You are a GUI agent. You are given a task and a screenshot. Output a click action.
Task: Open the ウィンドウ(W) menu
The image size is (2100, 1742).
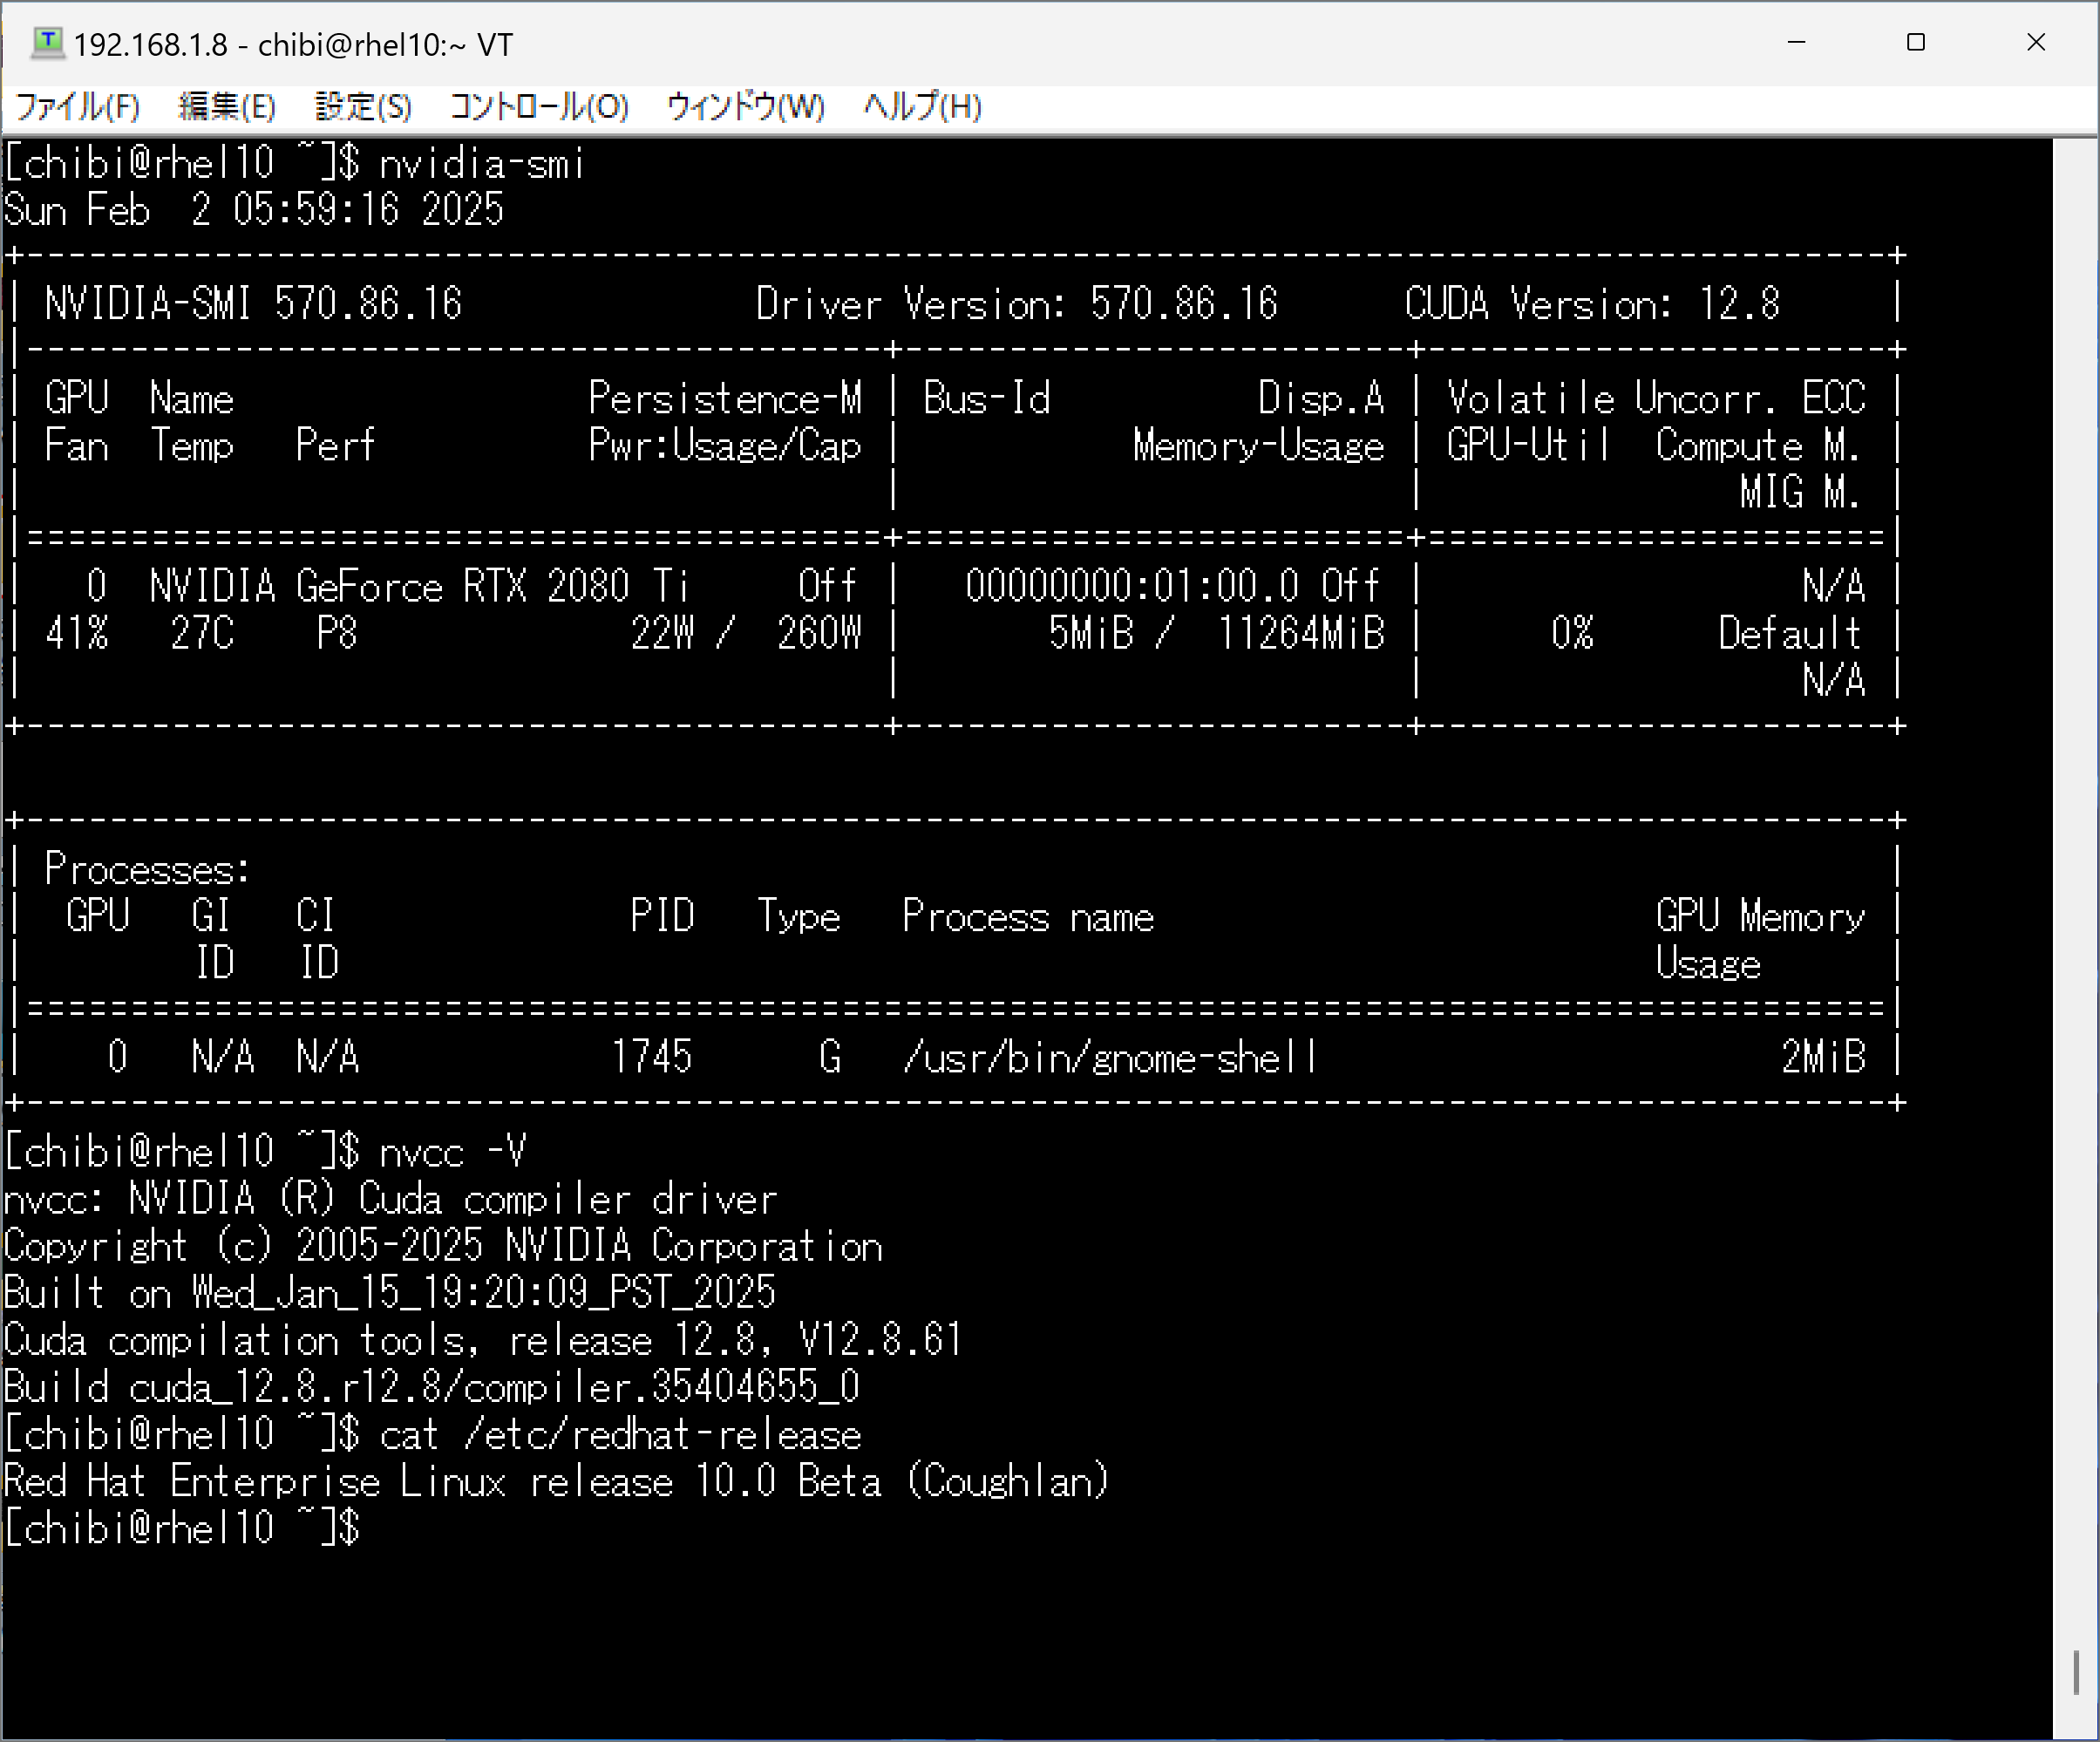pyautogui.click(x=745, y=106)
